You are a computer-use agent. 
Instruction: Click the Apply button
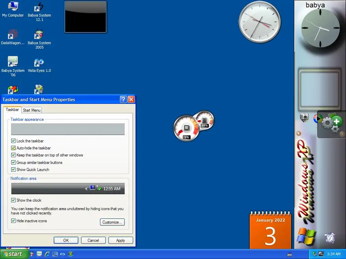[121, 240]
